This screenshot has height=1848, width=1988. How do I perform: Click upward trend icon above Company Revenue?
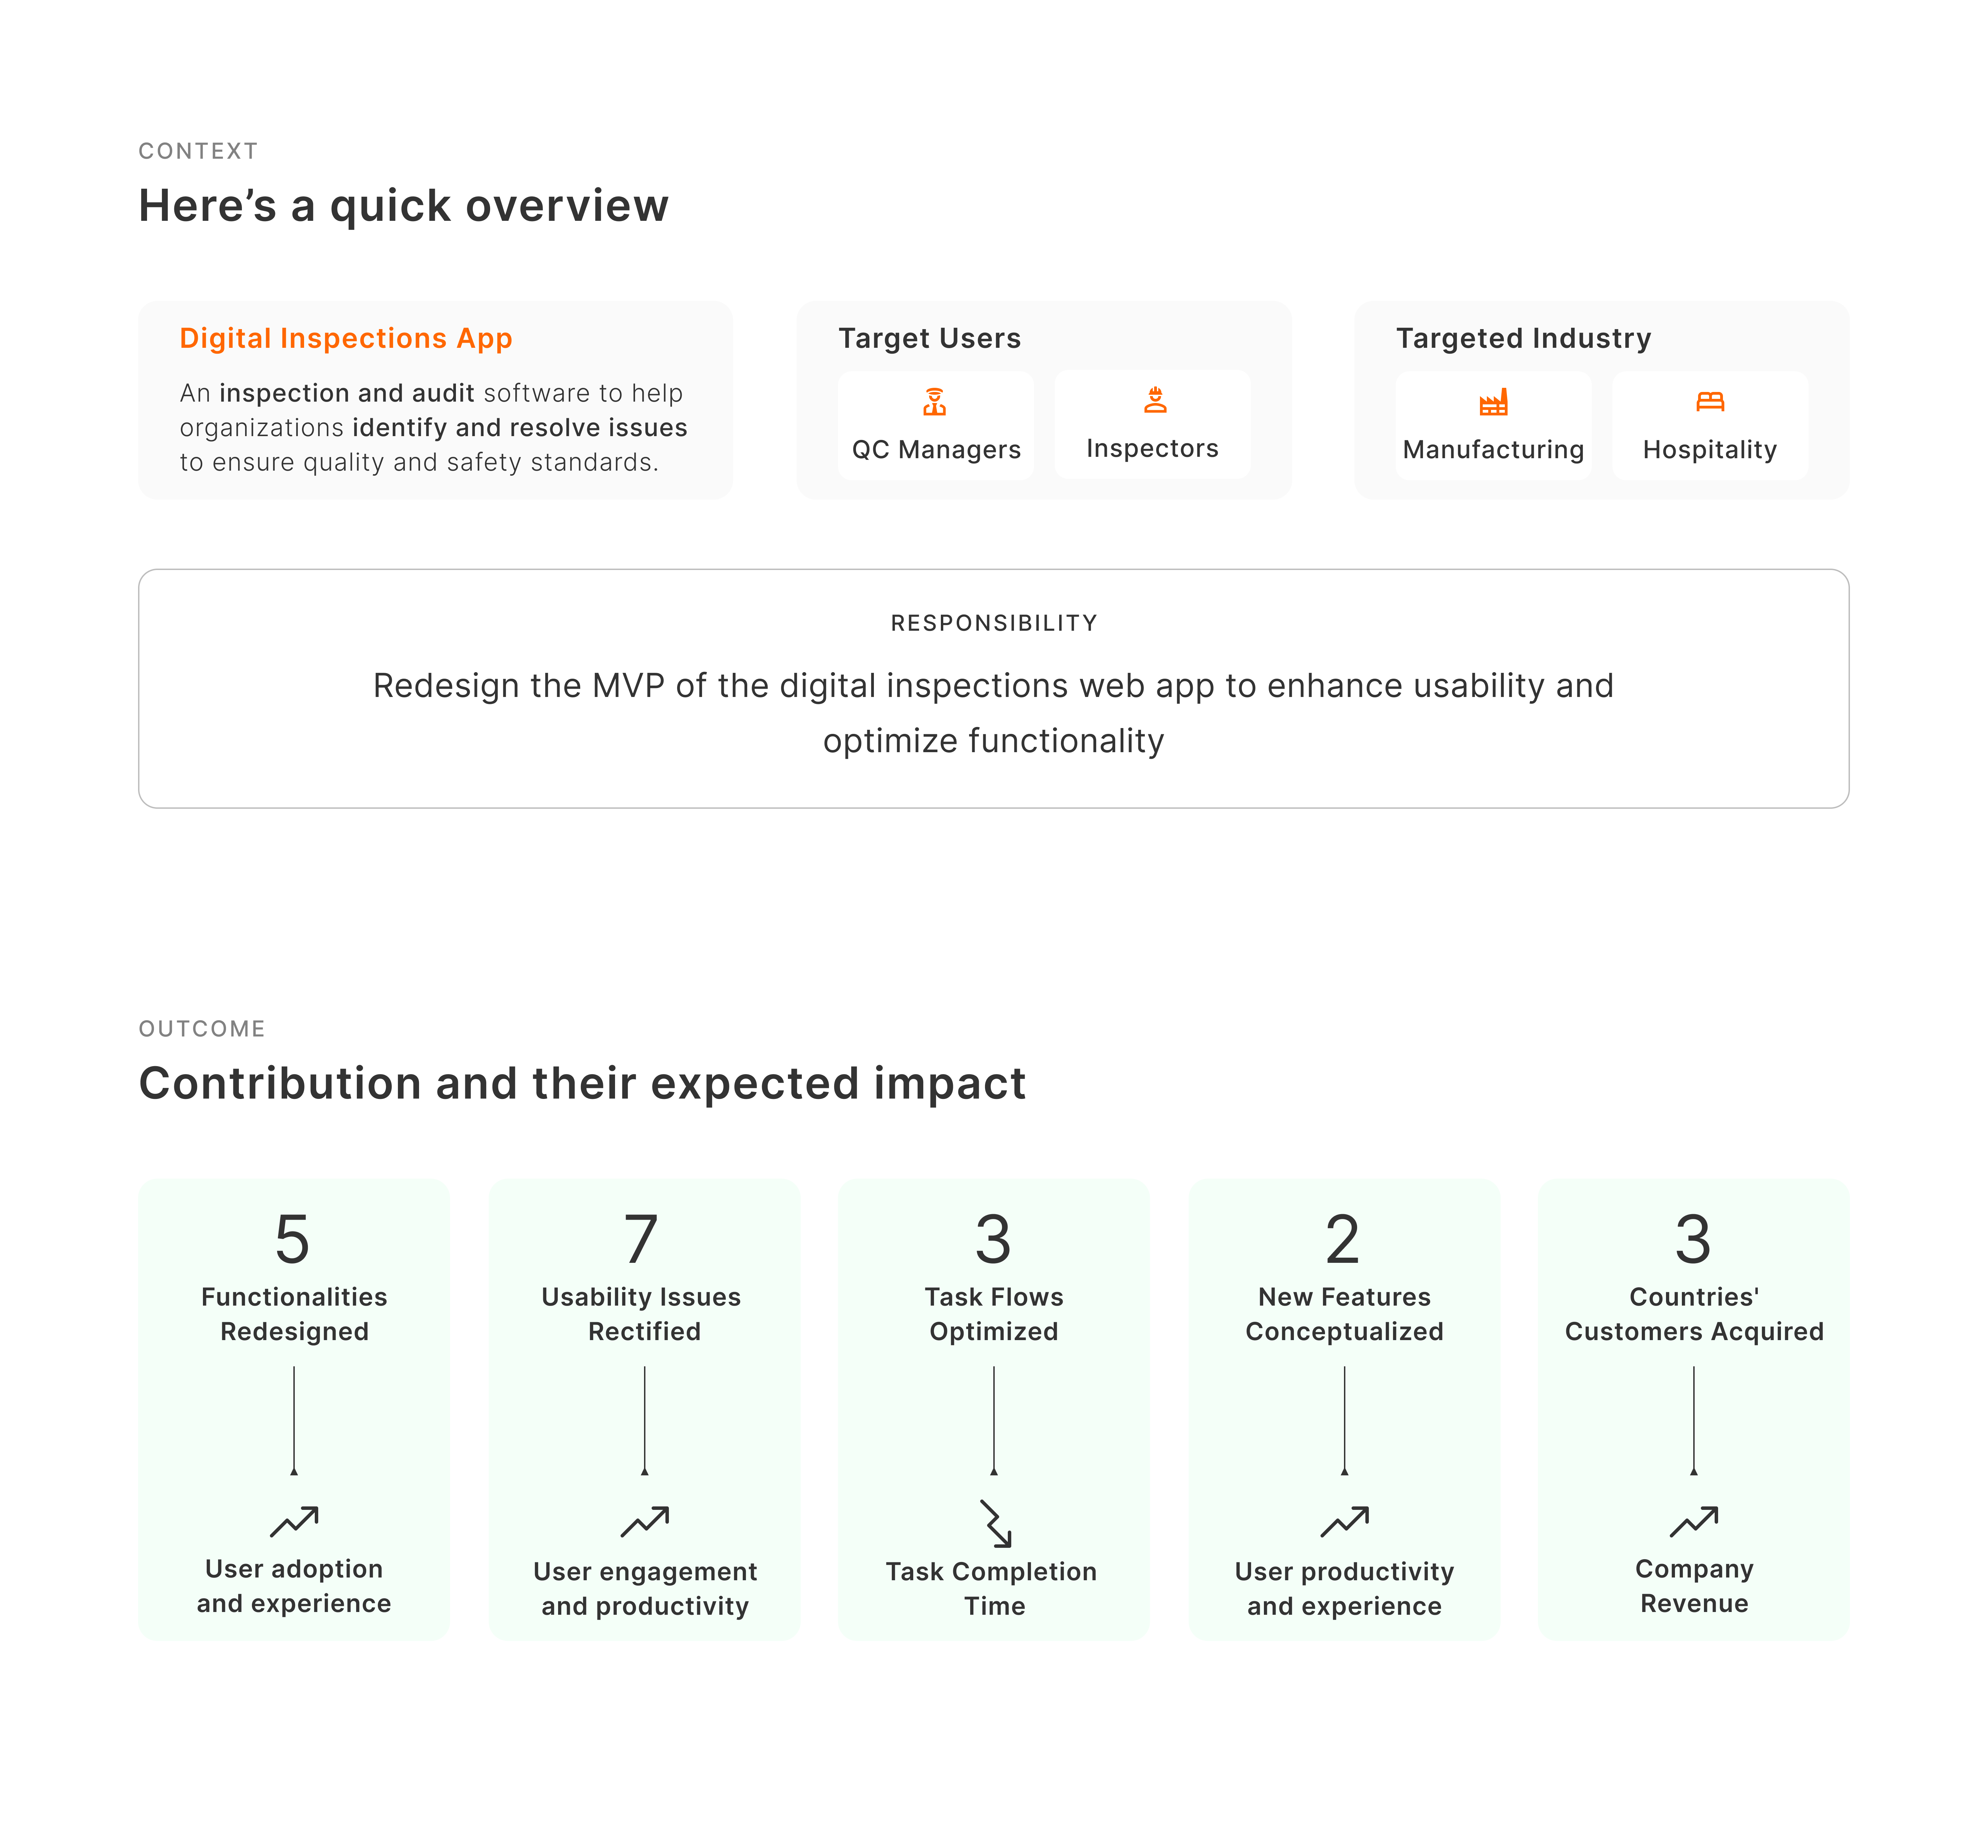click(1694, 1521)
